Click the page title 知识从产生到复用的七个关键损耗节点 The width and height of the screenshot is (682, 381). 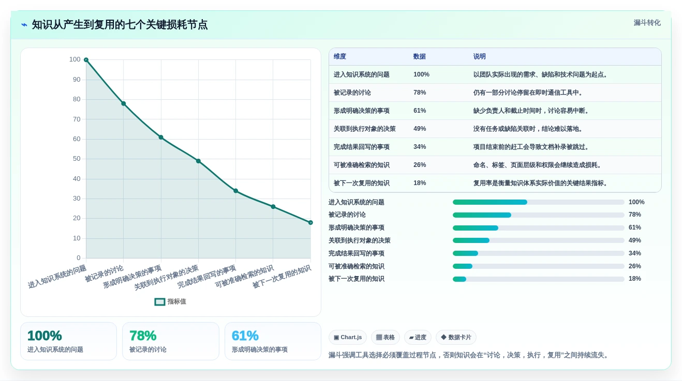click(x=120, y=25)
